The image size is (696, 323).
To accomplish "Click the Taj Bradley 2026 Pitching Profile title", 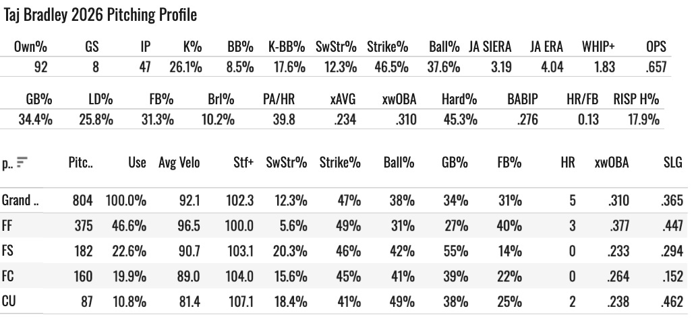I will tap(100, 15).
